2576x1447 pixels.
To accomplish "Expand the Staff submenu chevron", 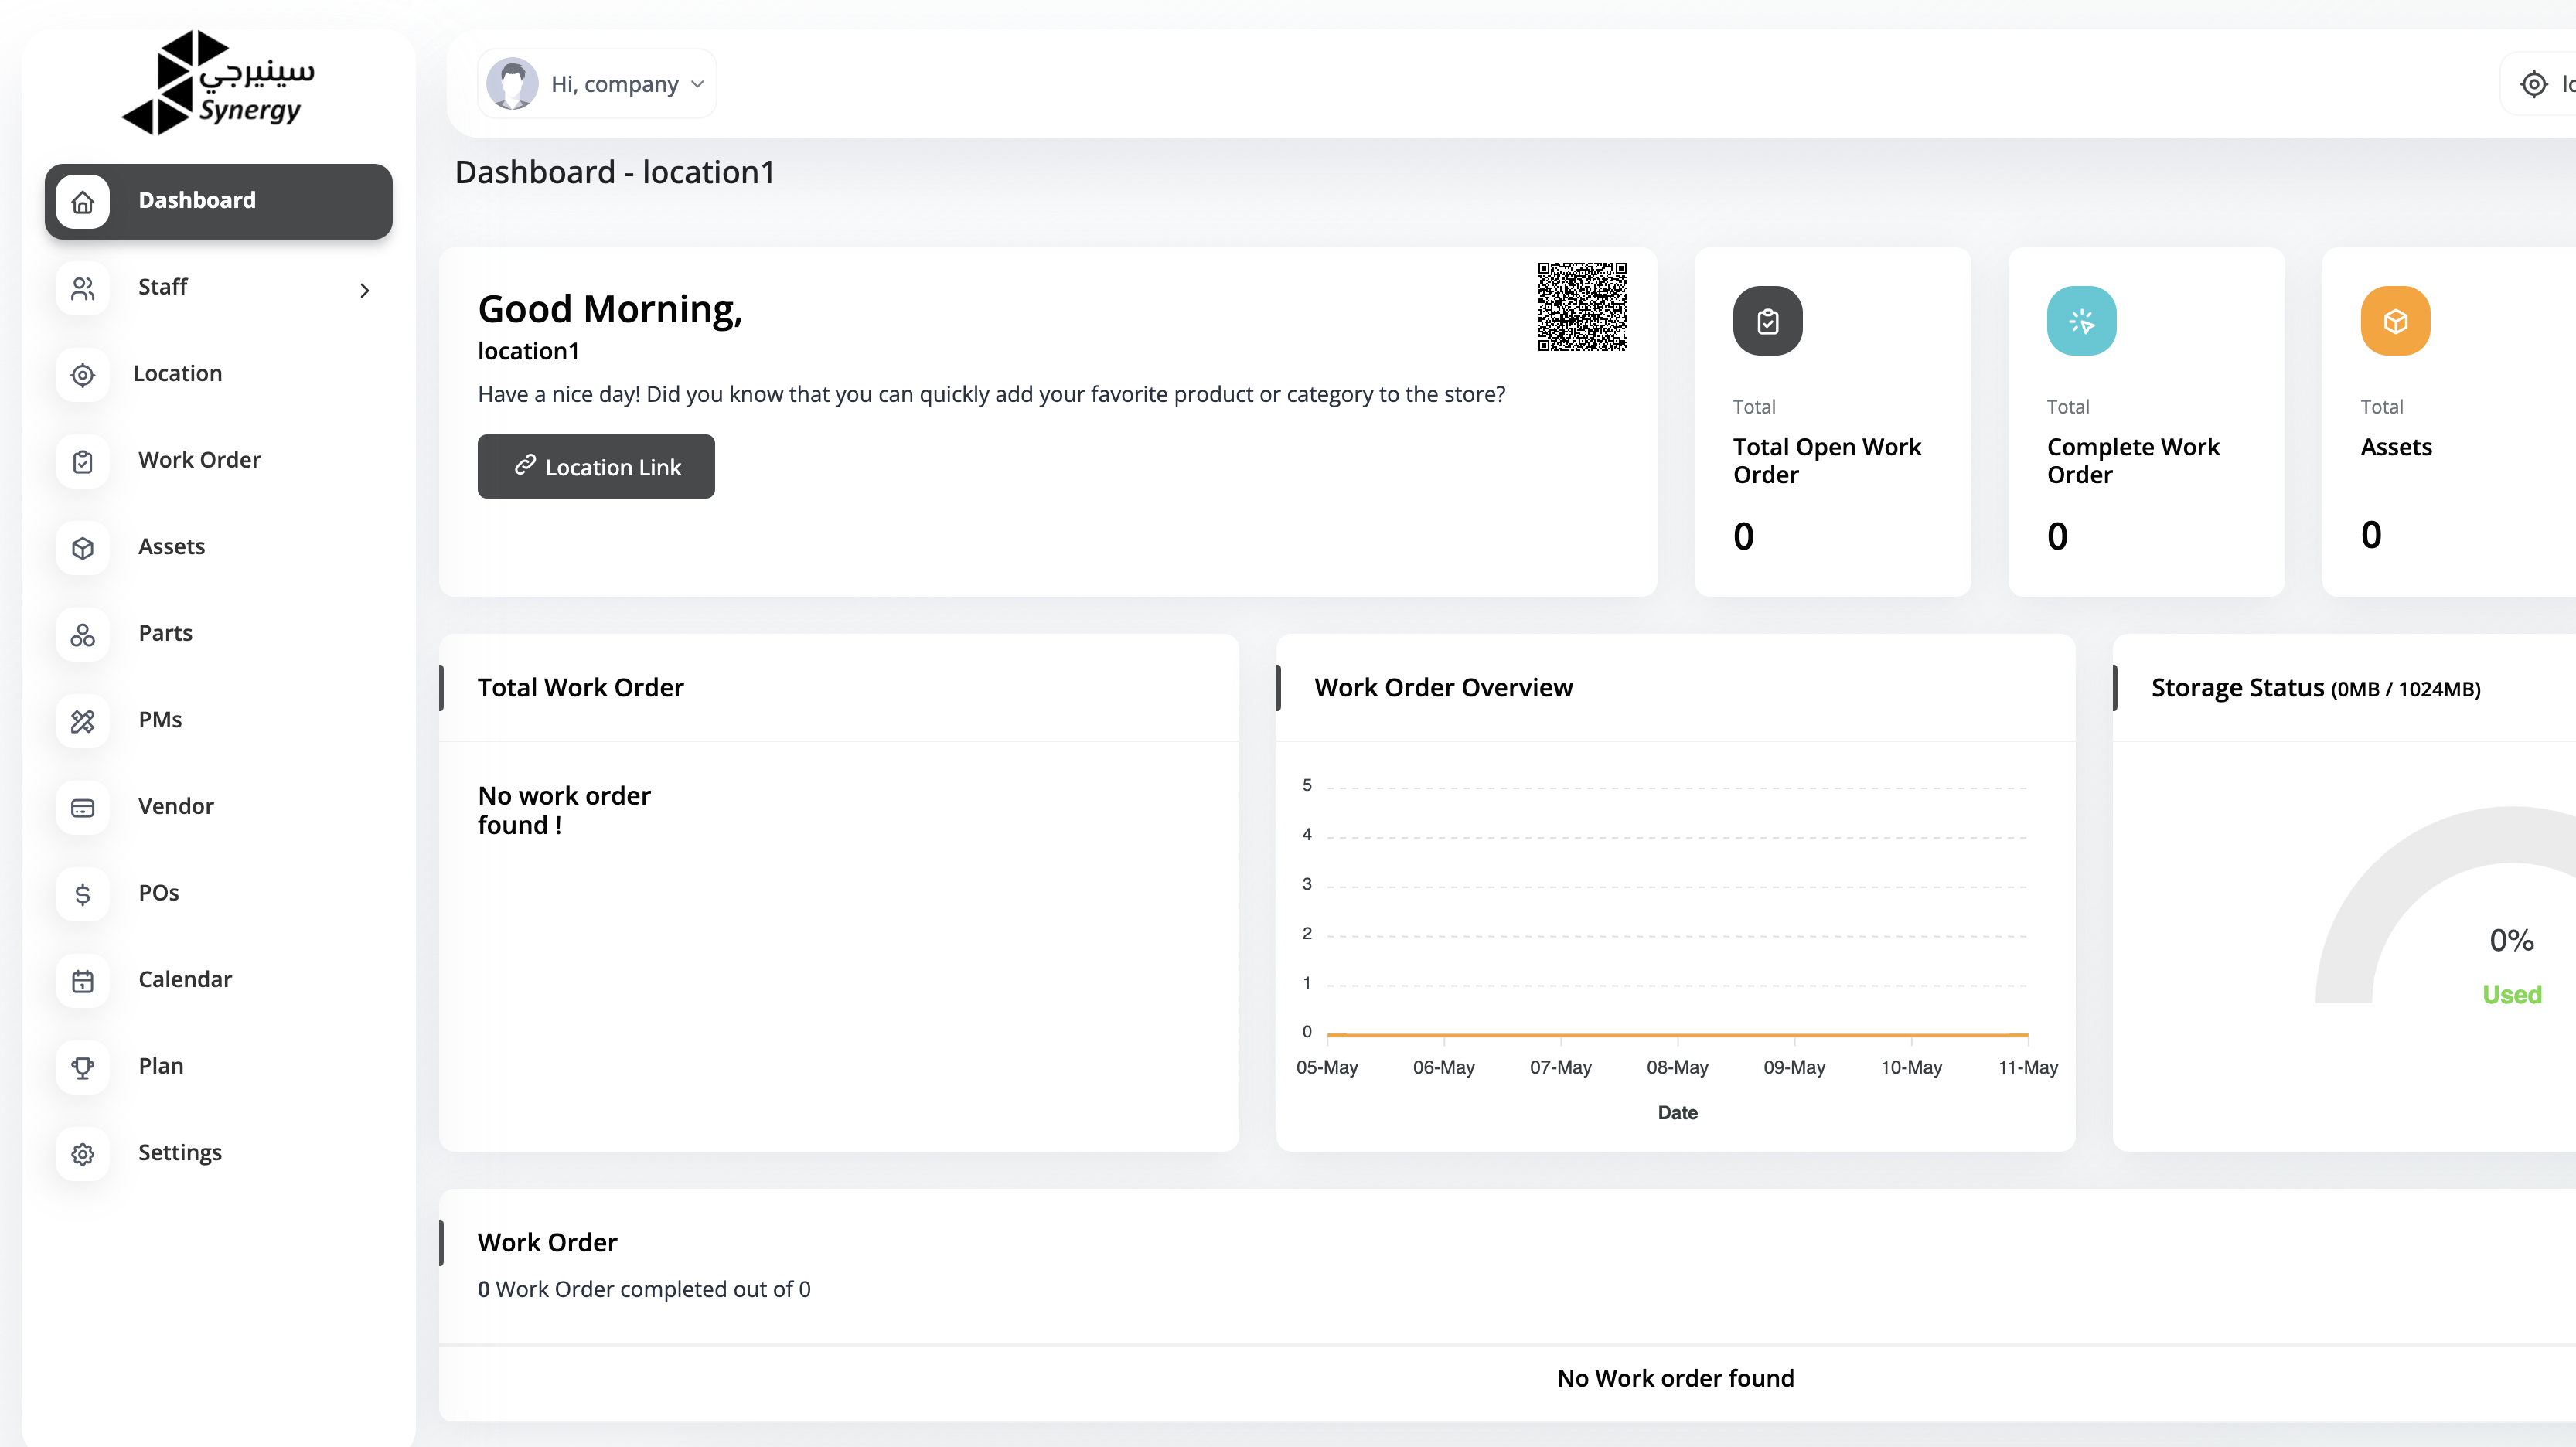I will [364, 290].
